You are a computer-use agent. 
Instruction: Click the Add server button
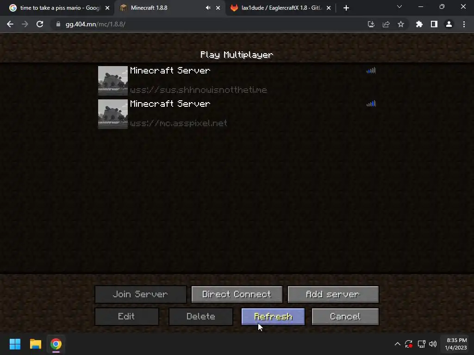[x=333, y=294]
